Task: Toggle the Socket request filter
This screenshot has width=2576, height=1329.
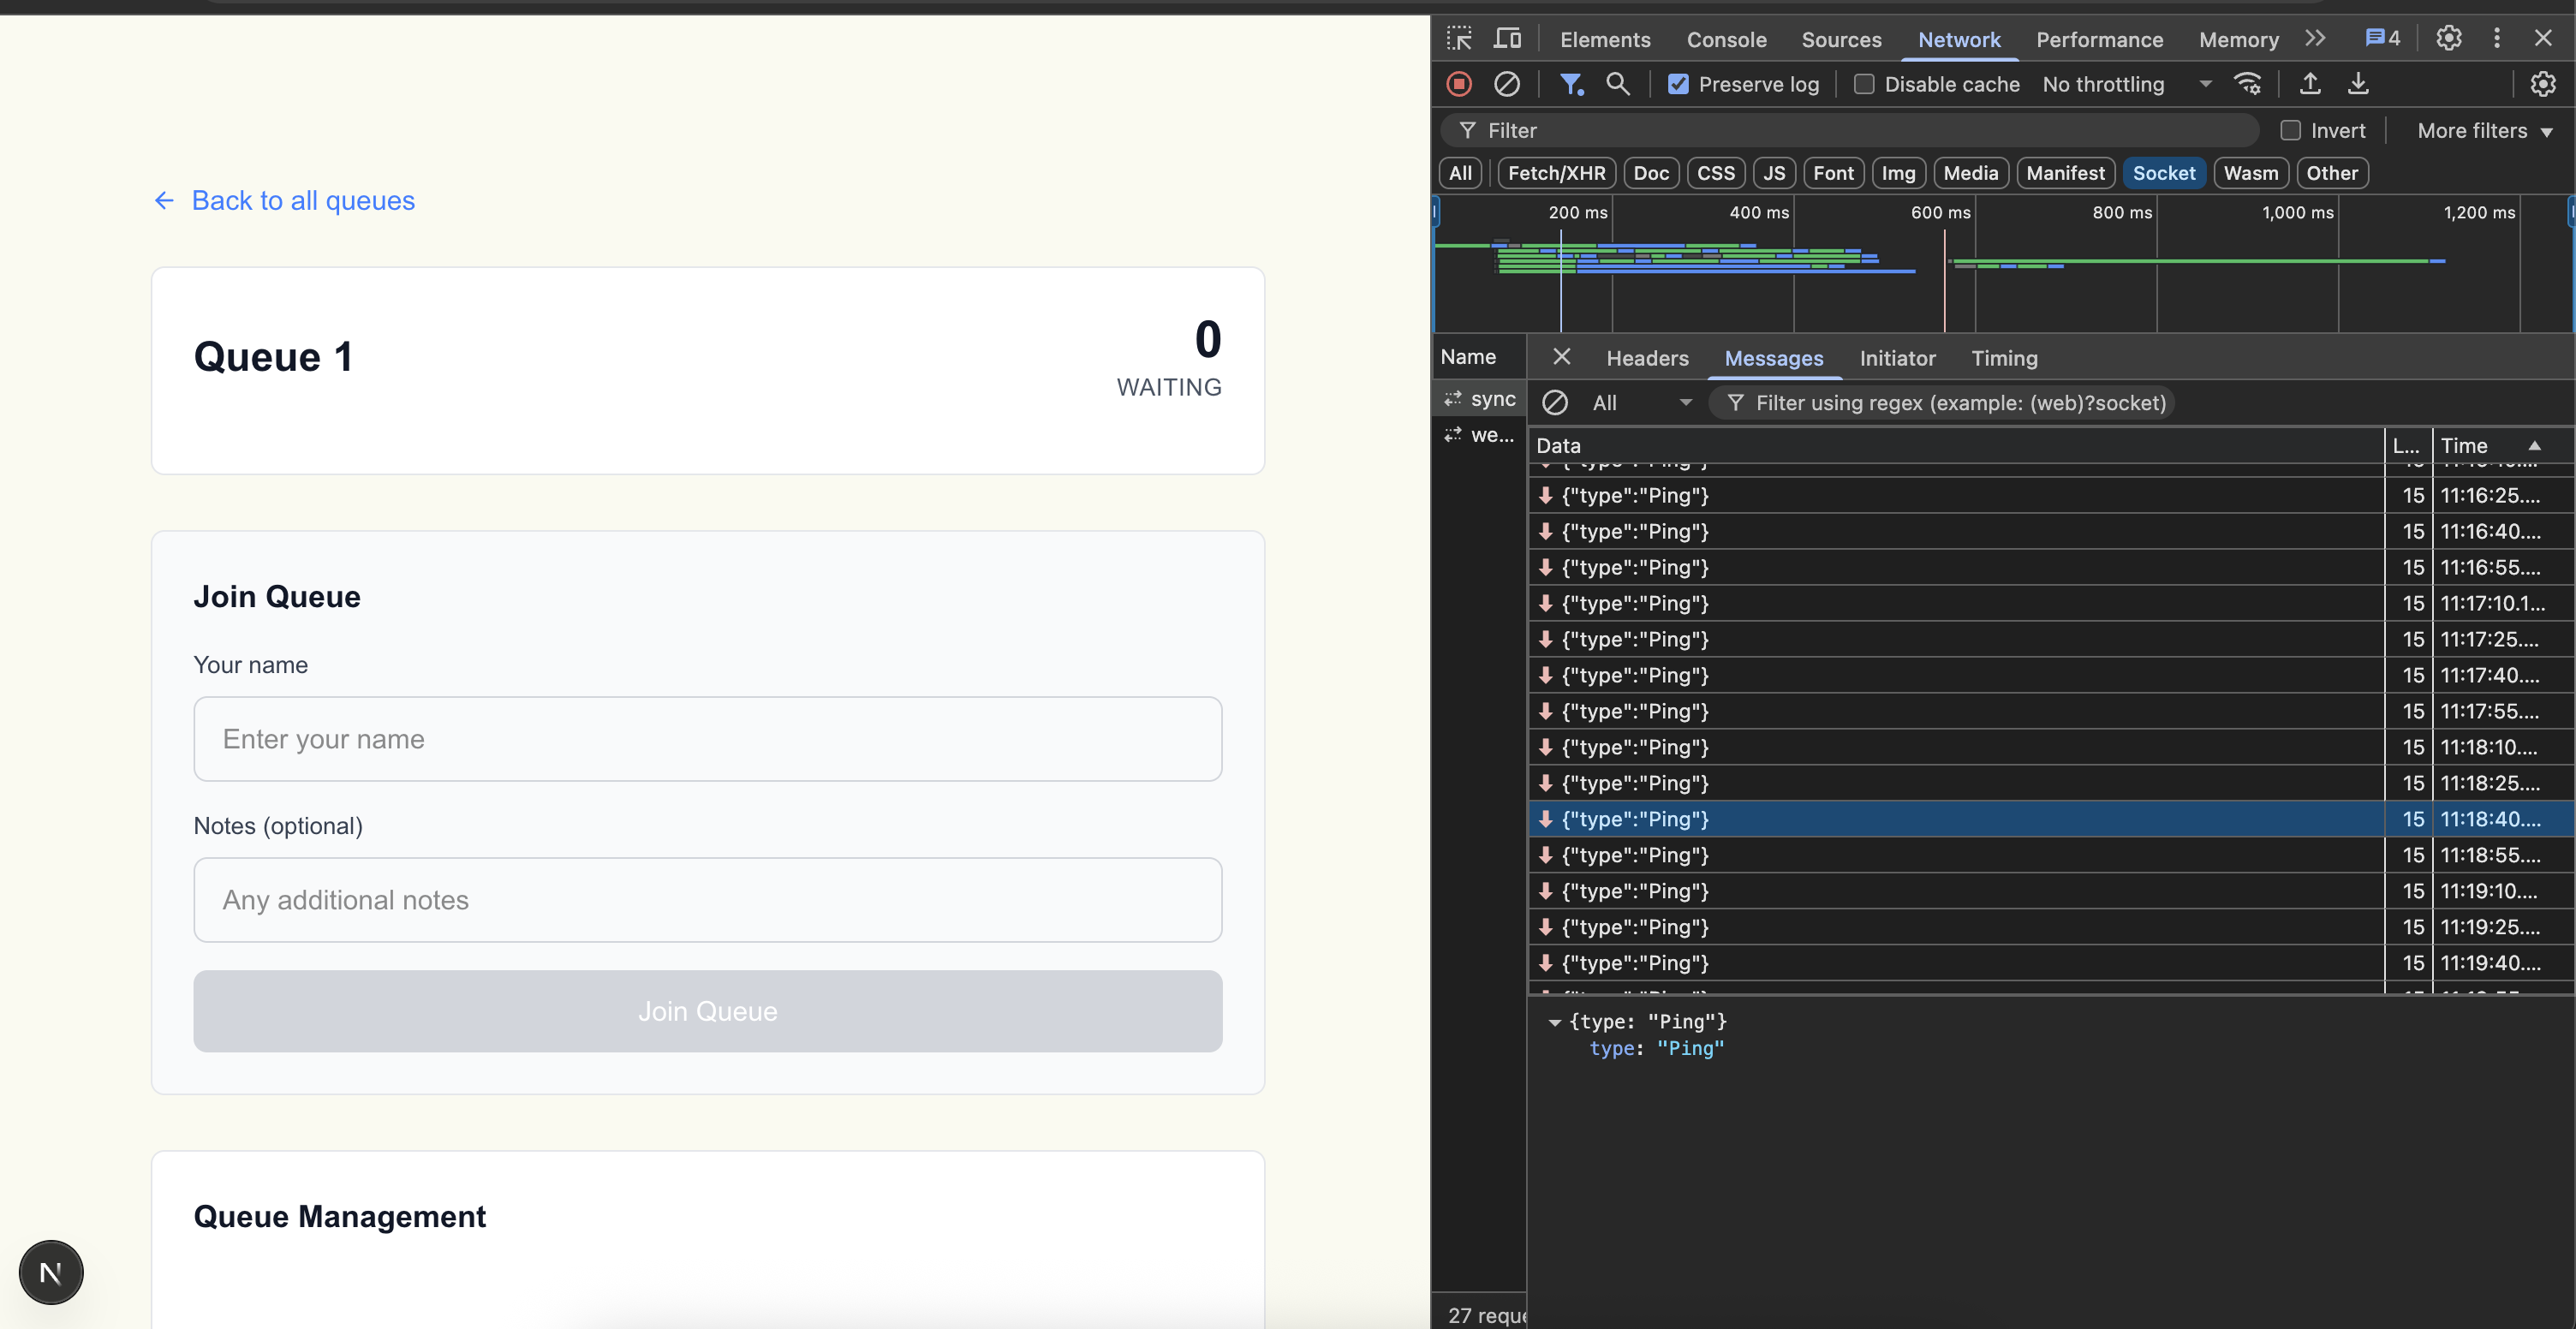Action: (x=2163, y=173)
